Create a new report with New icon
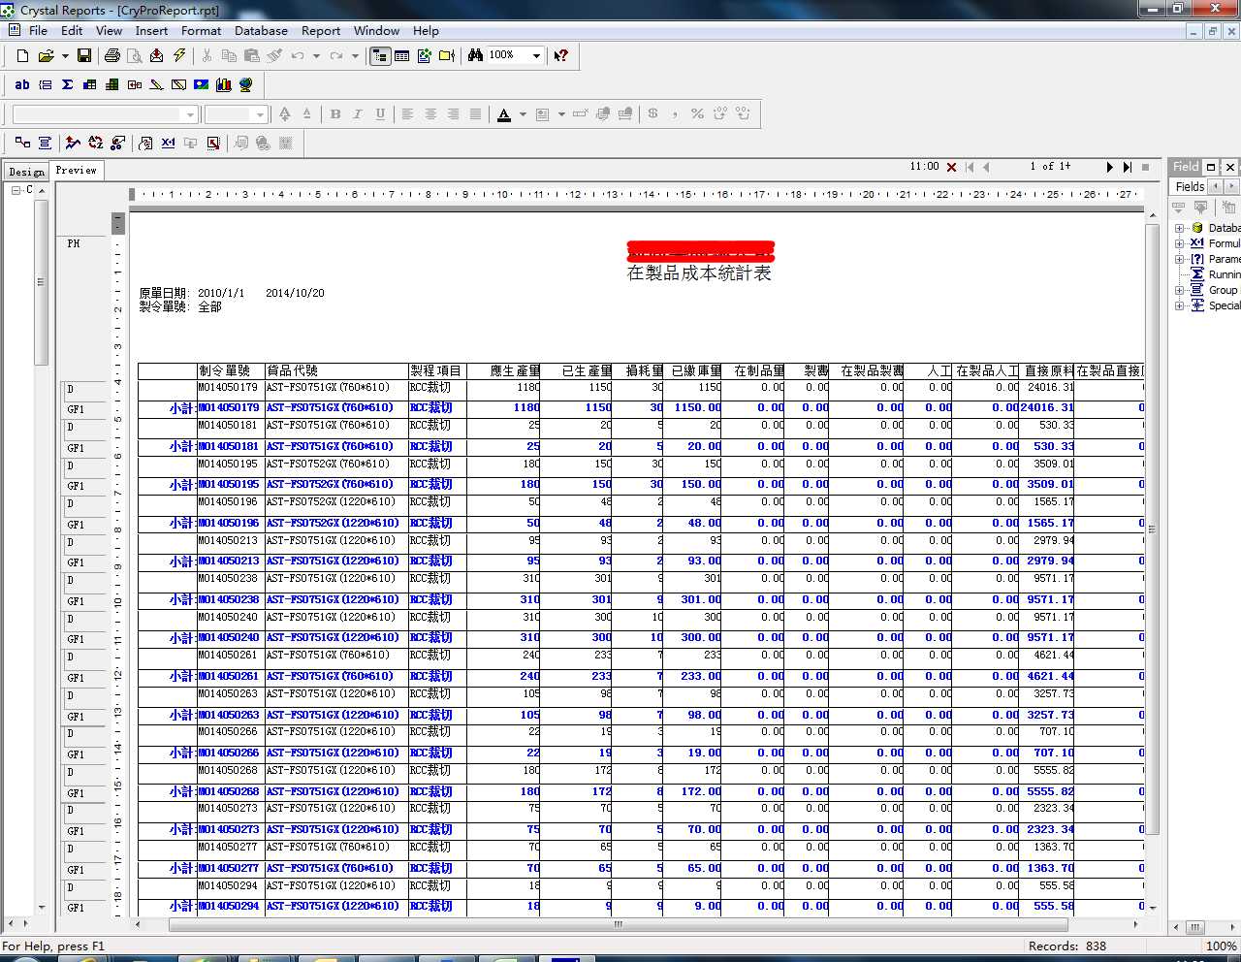Viewport: 1241px width, 962px height. tap(22, 55)
